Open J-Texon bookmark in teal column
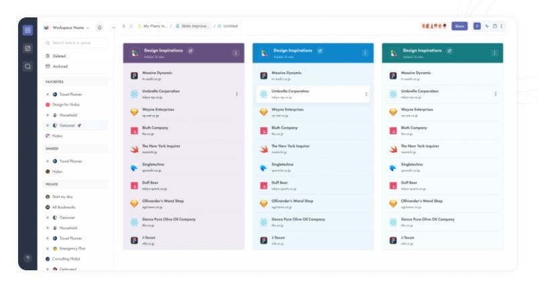Screen dimensions: 538x291 (x=442, y=240)
